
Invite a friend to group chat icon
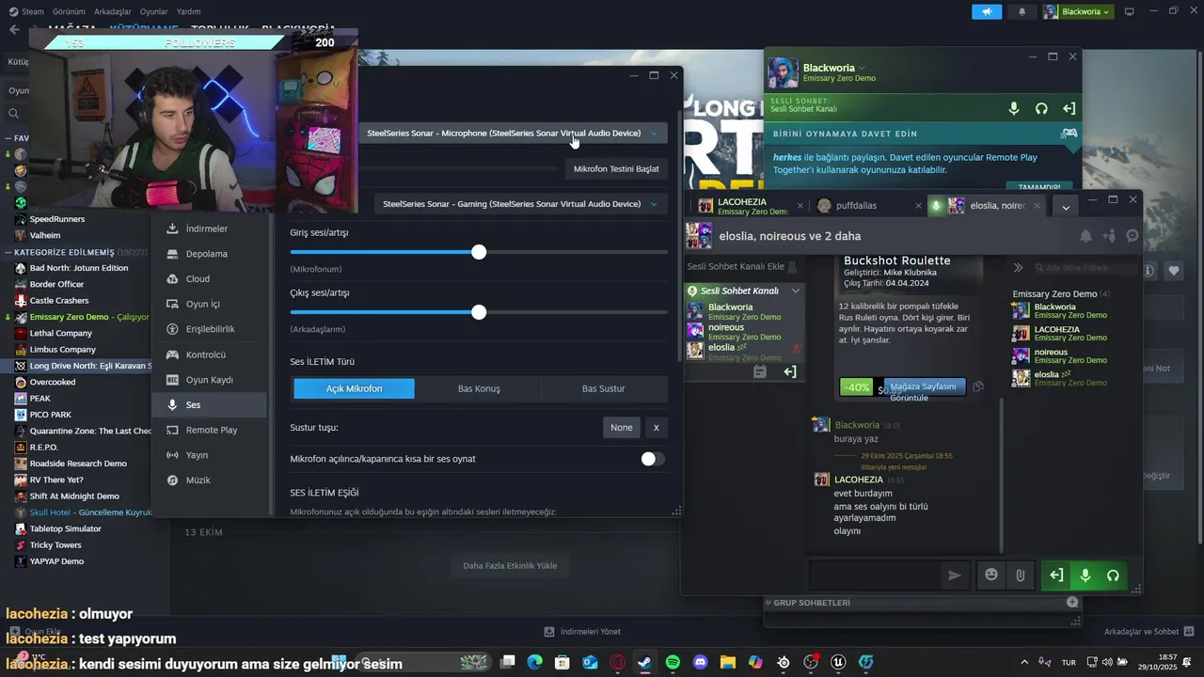[1109, 236]
